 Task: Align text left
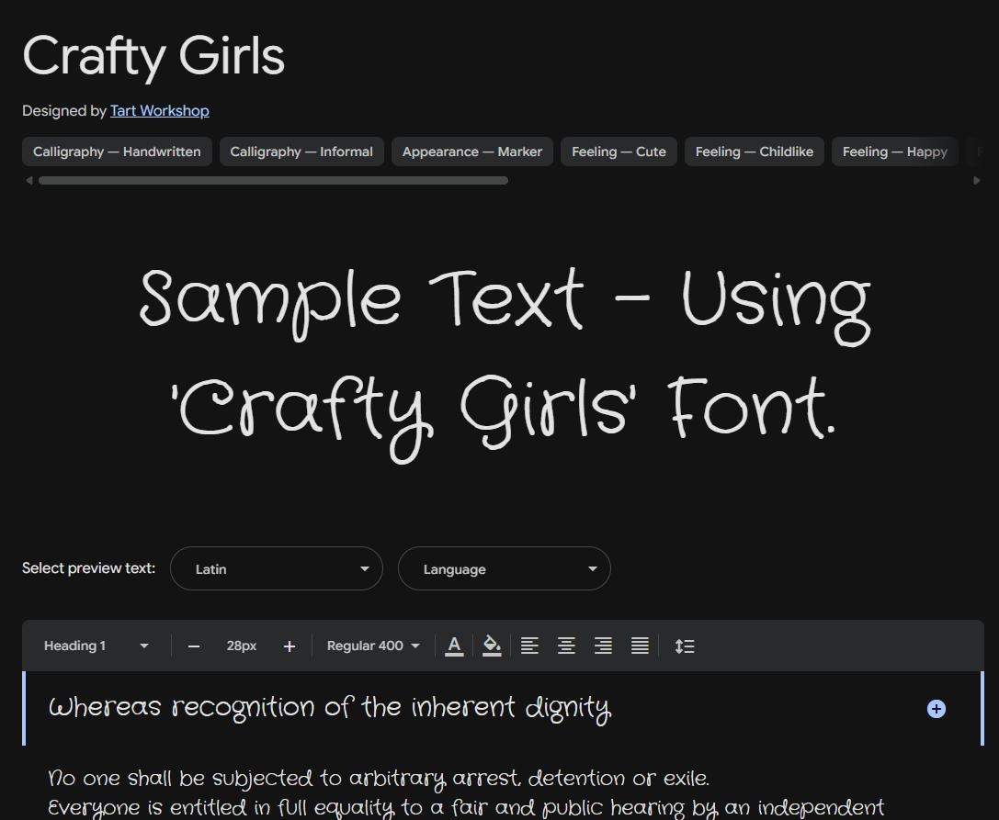pos(529,646)
